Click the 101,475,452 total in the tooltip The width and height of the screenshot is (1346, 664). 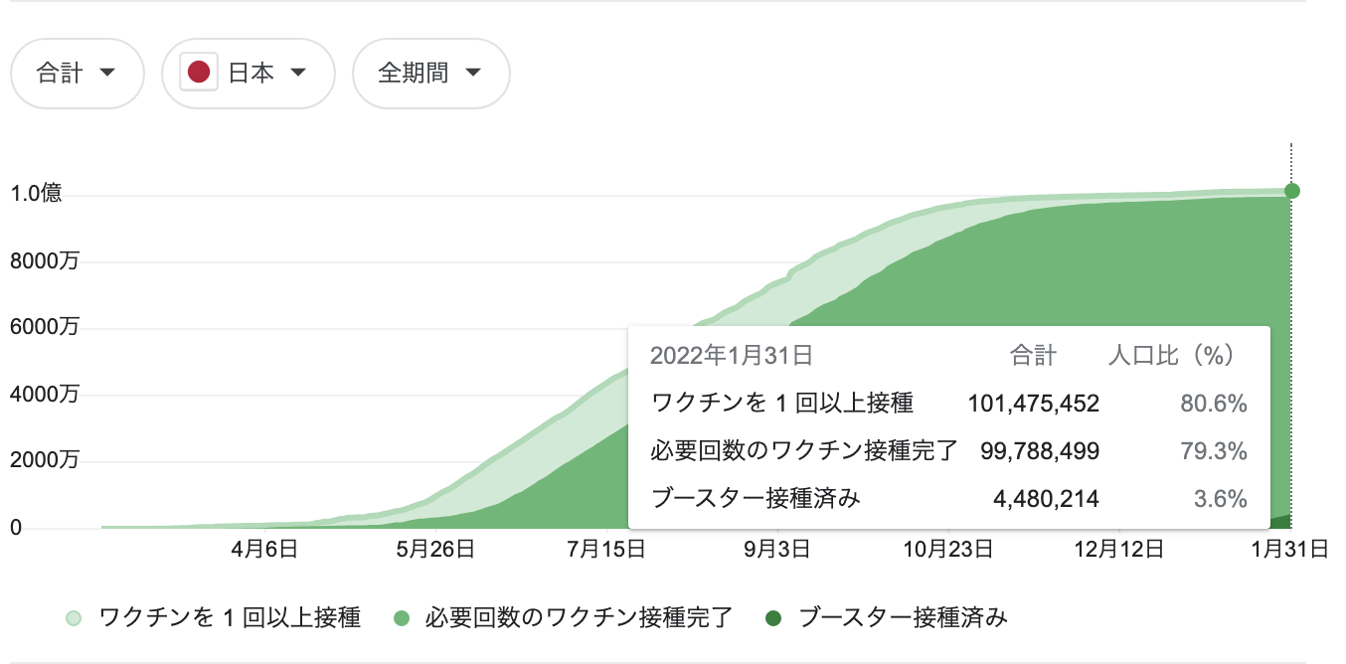[x=1034, y=404]
